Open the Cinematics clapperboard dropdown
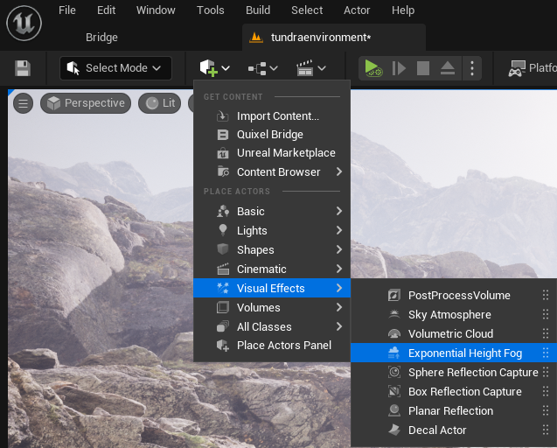Viewport: 557px width, 448px height. pyautogui.click(x=310, y=68)
